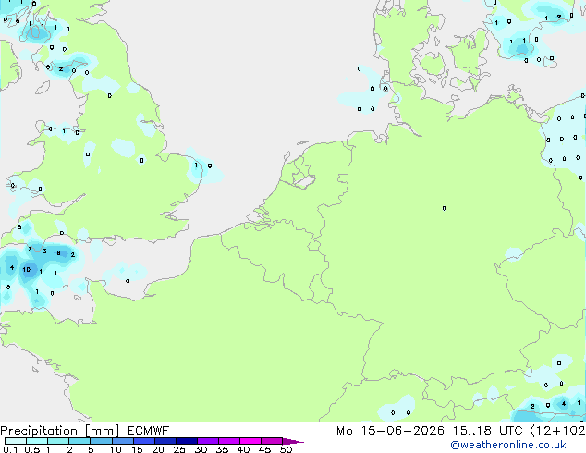Pick the 20–25 mm dark blue legend swatch
The image size is (586, 453).
click(165, 441)
